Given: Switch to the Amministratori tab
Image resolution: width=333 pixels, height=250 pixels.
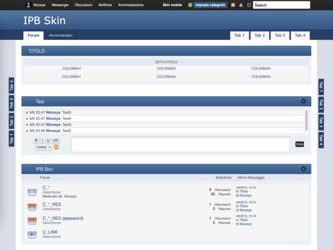Looking at the screenshot, I should 61,35.
